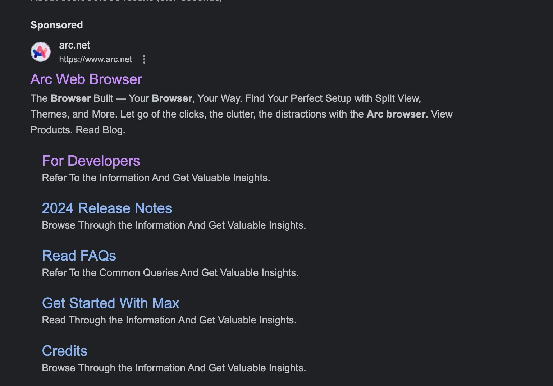Image resolution: width=553 pixels, height=386 pixels.
Task: Click the description under Get Started With Max
Action: click(x=169, y=320)
